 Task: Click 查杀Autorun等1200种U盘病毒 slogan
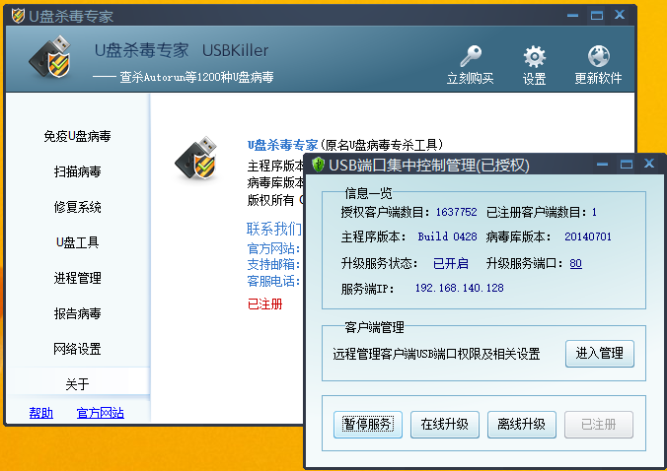point(196,77)
